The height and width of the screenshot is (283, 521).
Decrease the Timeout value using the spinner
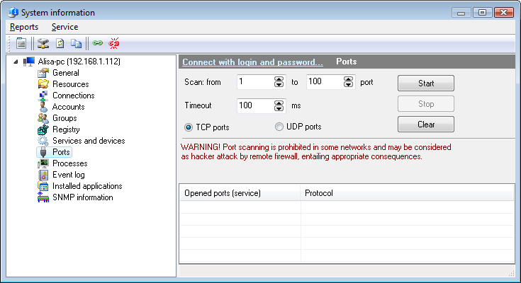tap(279, 109)
